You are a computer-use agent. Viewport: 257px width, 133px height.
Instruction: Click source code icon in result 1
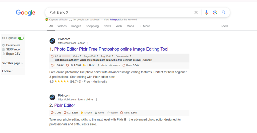[110, 65]
